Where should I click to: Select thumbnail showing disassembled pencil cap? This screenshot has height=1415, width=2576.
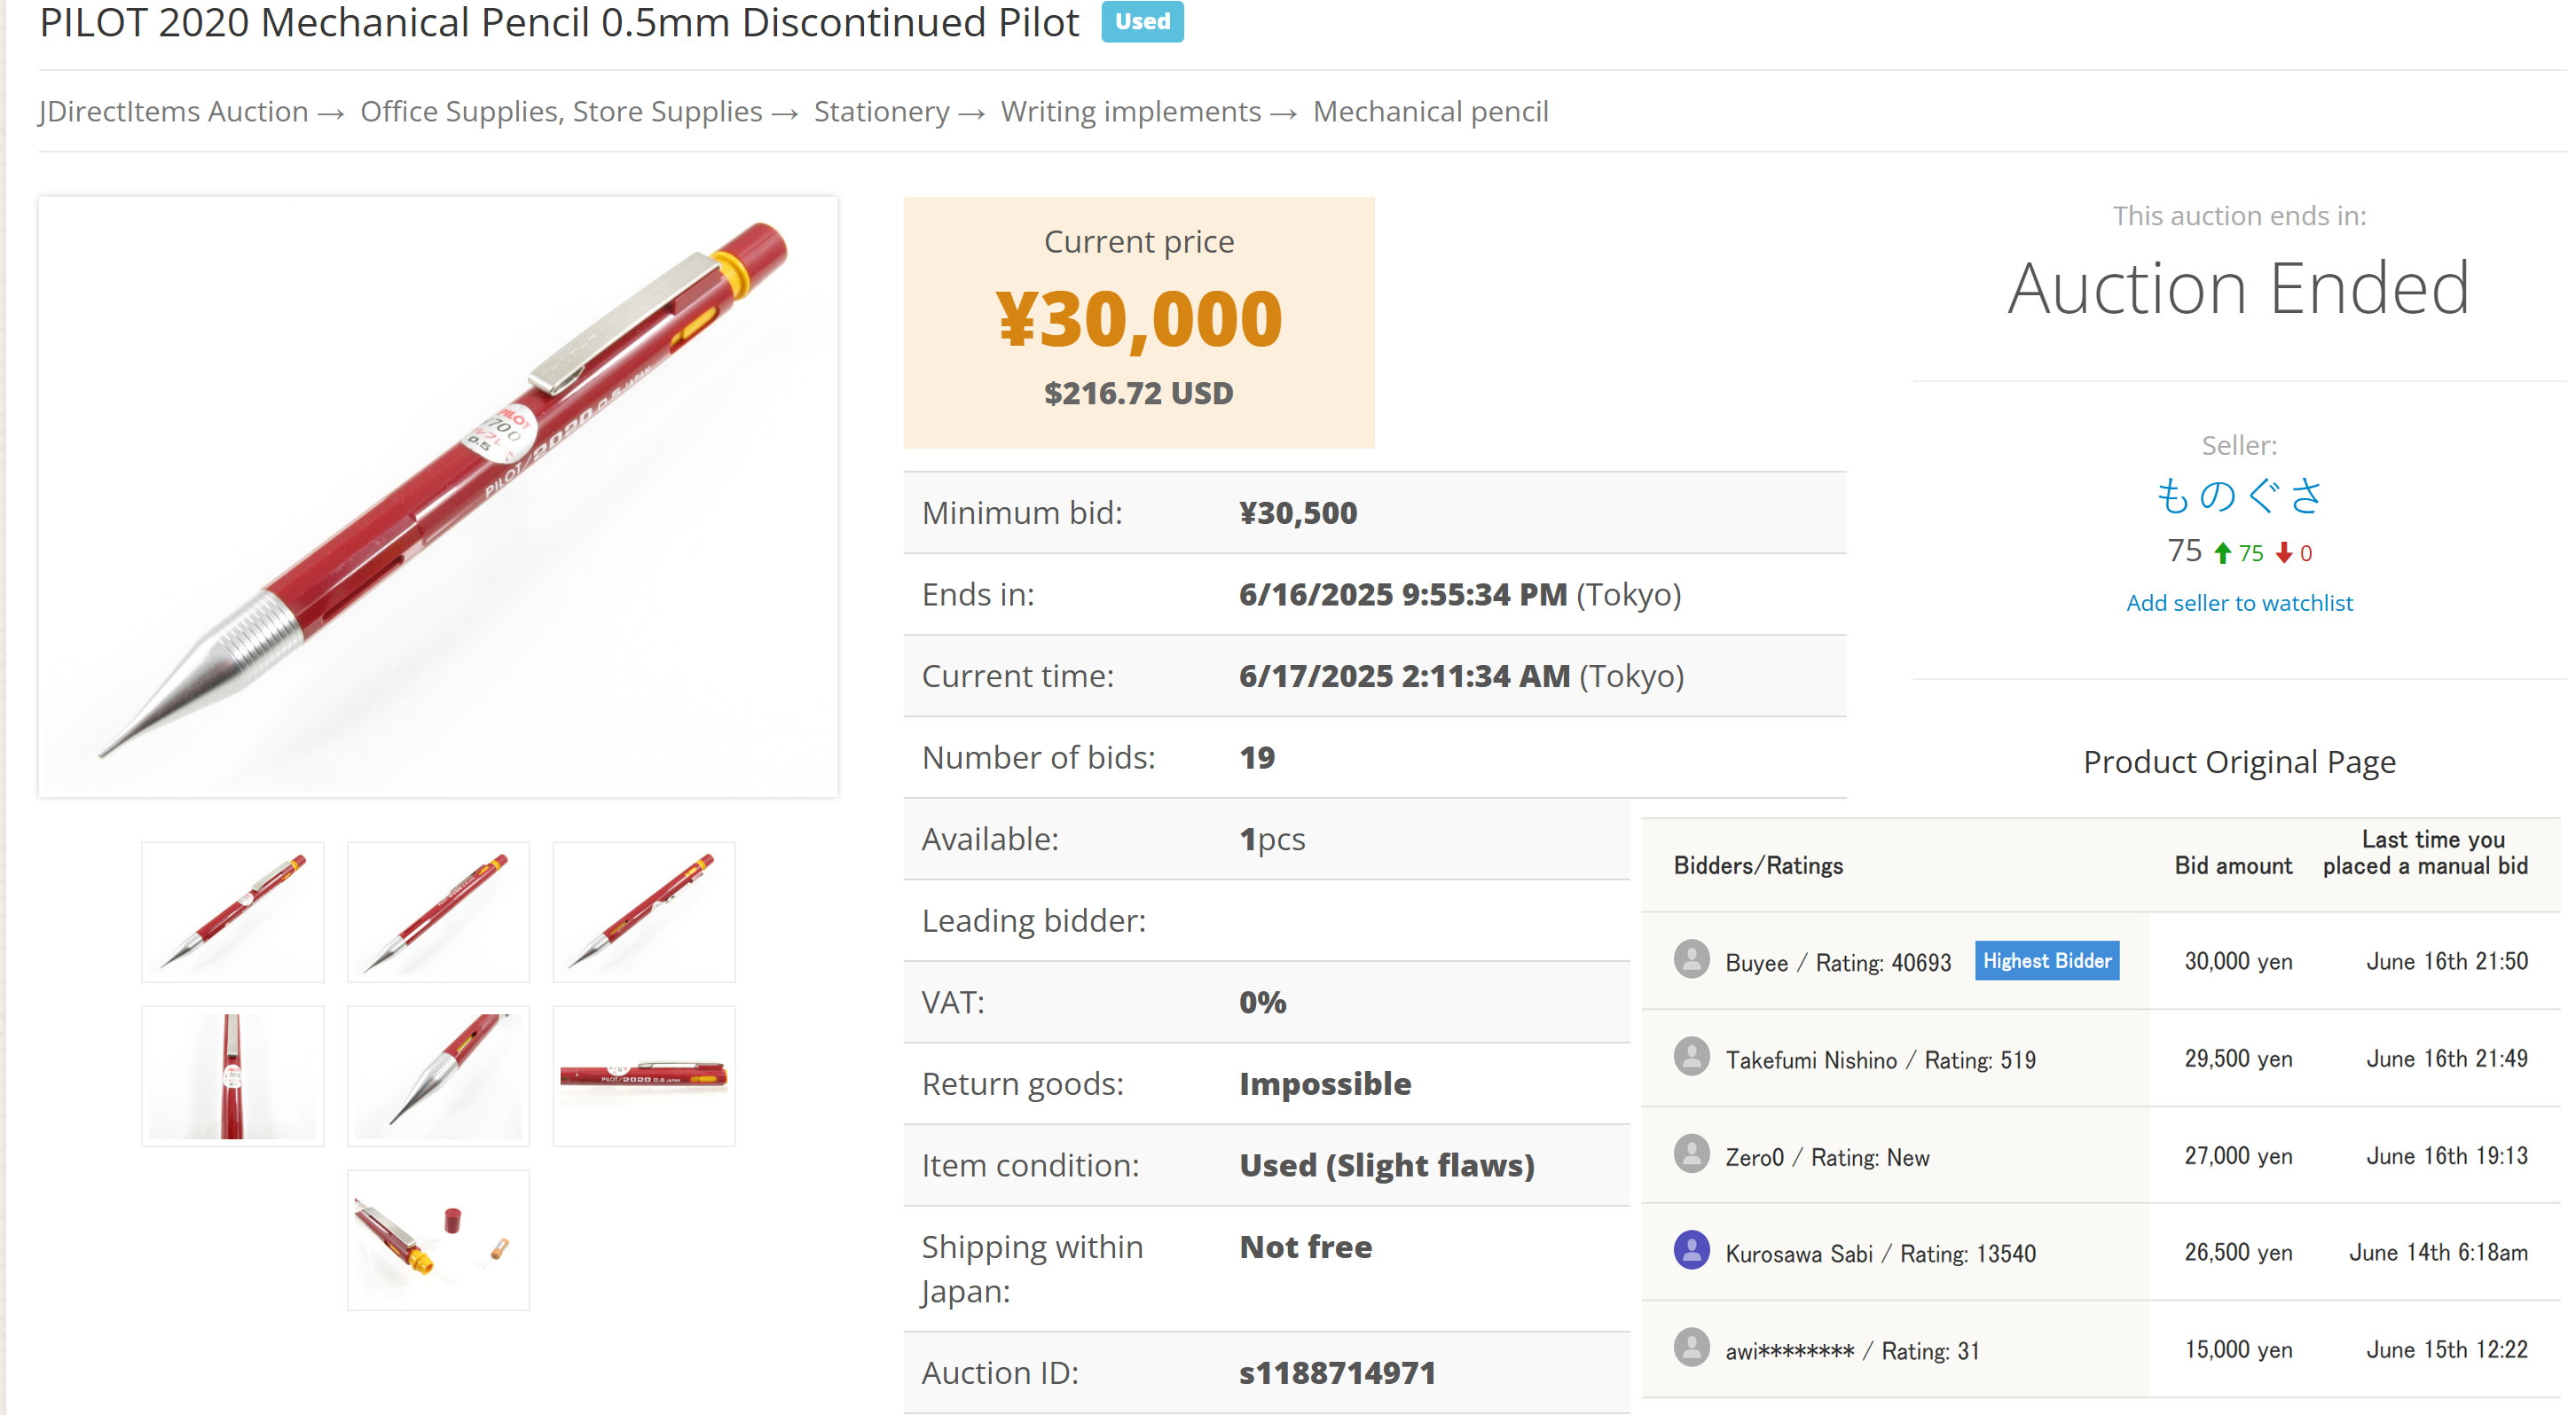438,1239
